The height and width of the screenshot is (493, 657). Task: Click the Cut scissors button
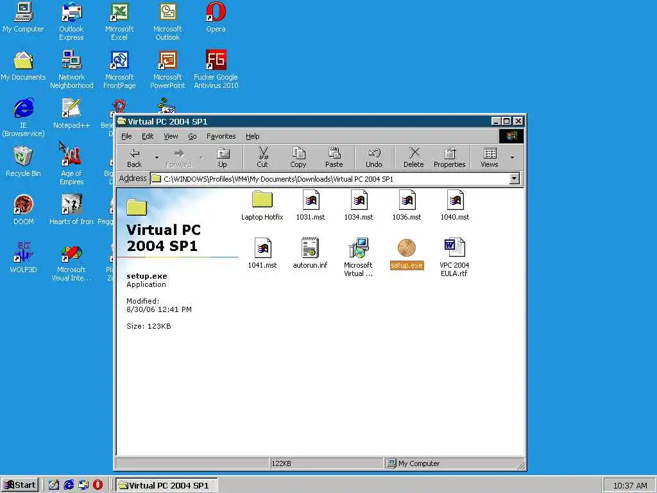(x=262, y=158)
